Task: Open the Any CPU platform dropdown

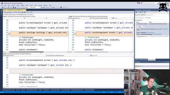Action: click(x=35, y=8)
